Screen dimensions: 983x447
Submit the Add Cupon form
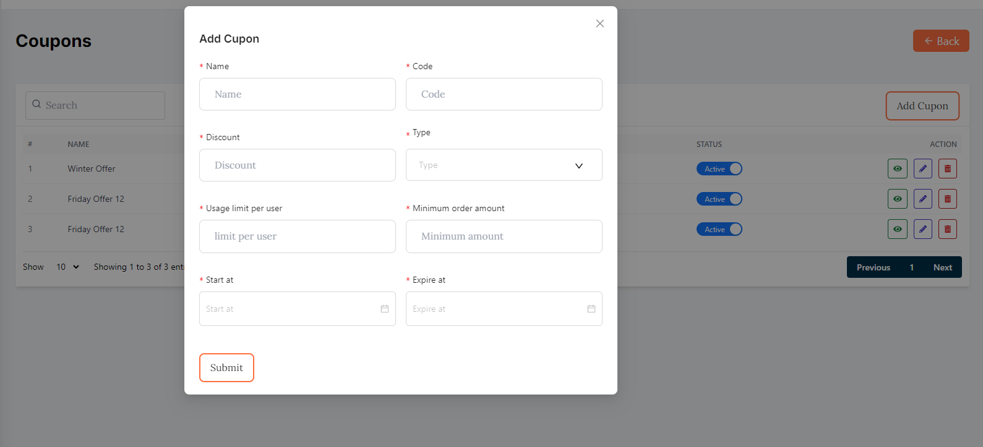click(226, 367)
